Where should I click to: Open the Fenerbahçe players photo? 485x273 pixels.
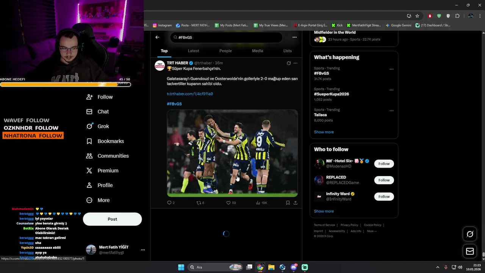coord(232,153)
